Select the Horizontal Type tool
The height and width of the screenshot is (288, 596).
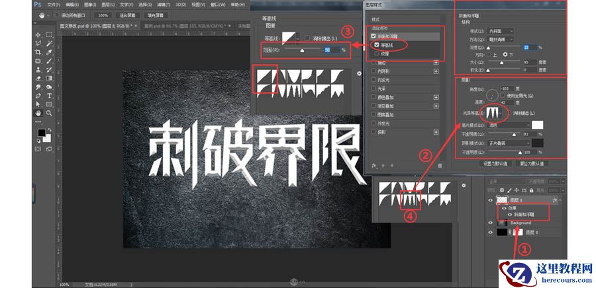coord(49,96)
